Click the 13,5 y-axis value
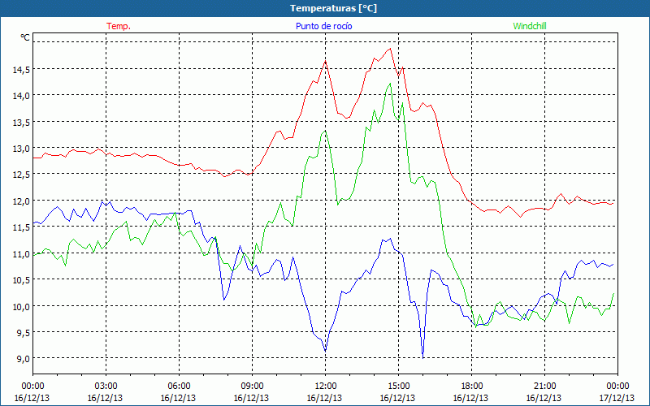The width and height of the screenshot is (650, 406). click(21, 123)
